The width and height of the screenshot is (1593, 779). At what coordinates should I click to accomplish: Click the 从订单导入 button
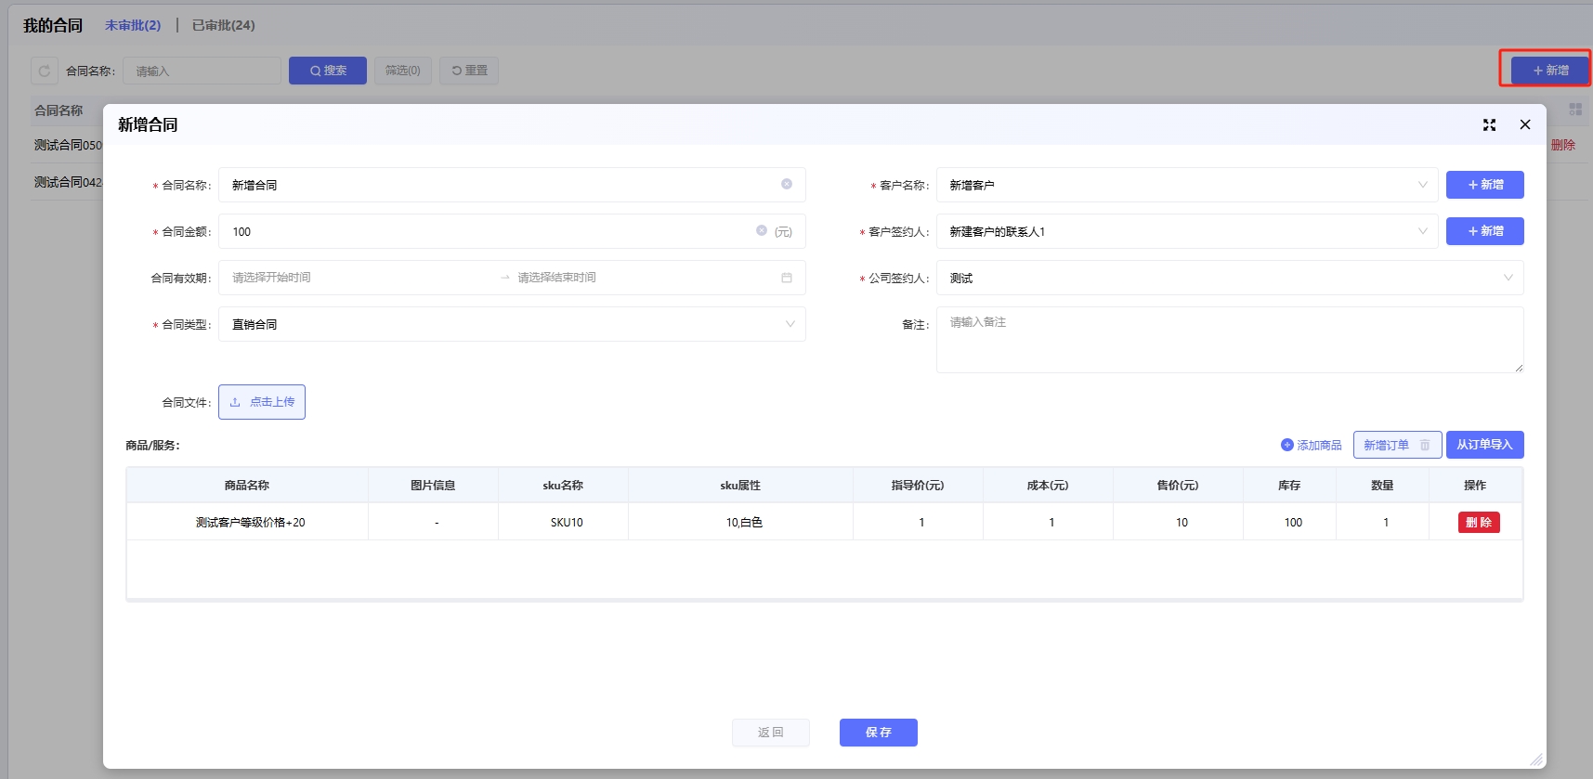(x=1484, y=445)
